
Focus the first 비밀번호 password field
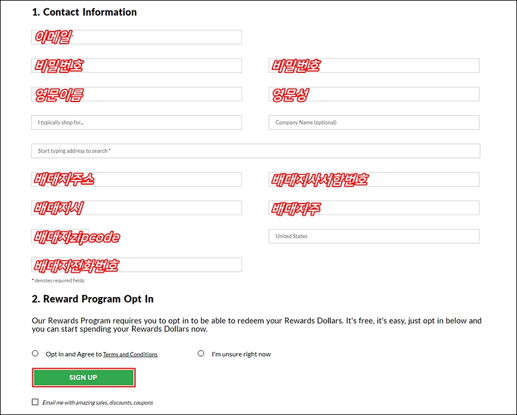coord(136,66)
